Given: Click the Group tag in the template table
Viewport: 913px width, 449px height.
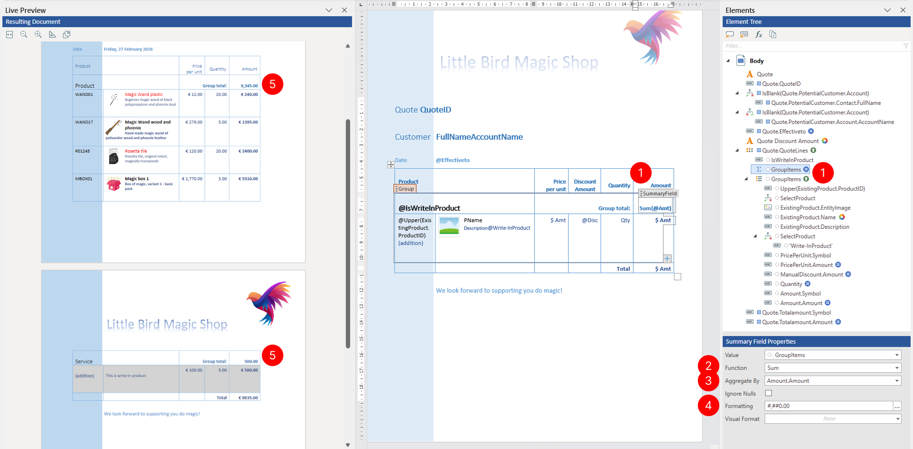Looking at the screenshot, I should click(x=405, y=189).
